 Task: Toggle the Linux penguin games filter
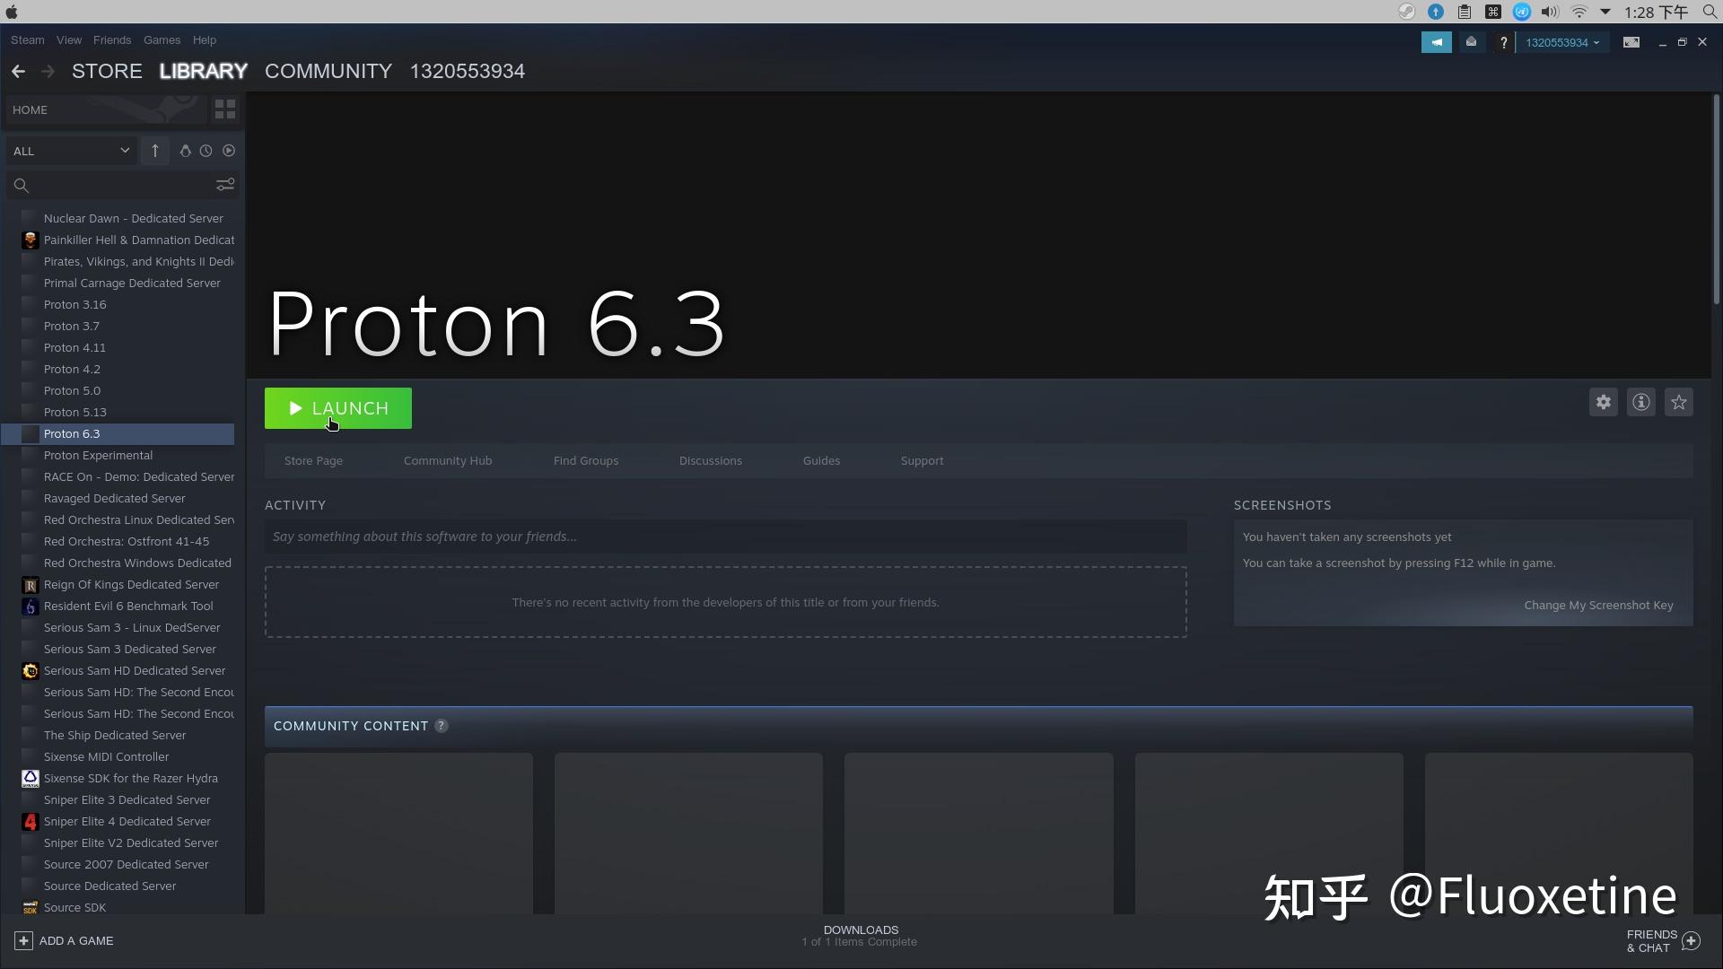coord(185,151)
